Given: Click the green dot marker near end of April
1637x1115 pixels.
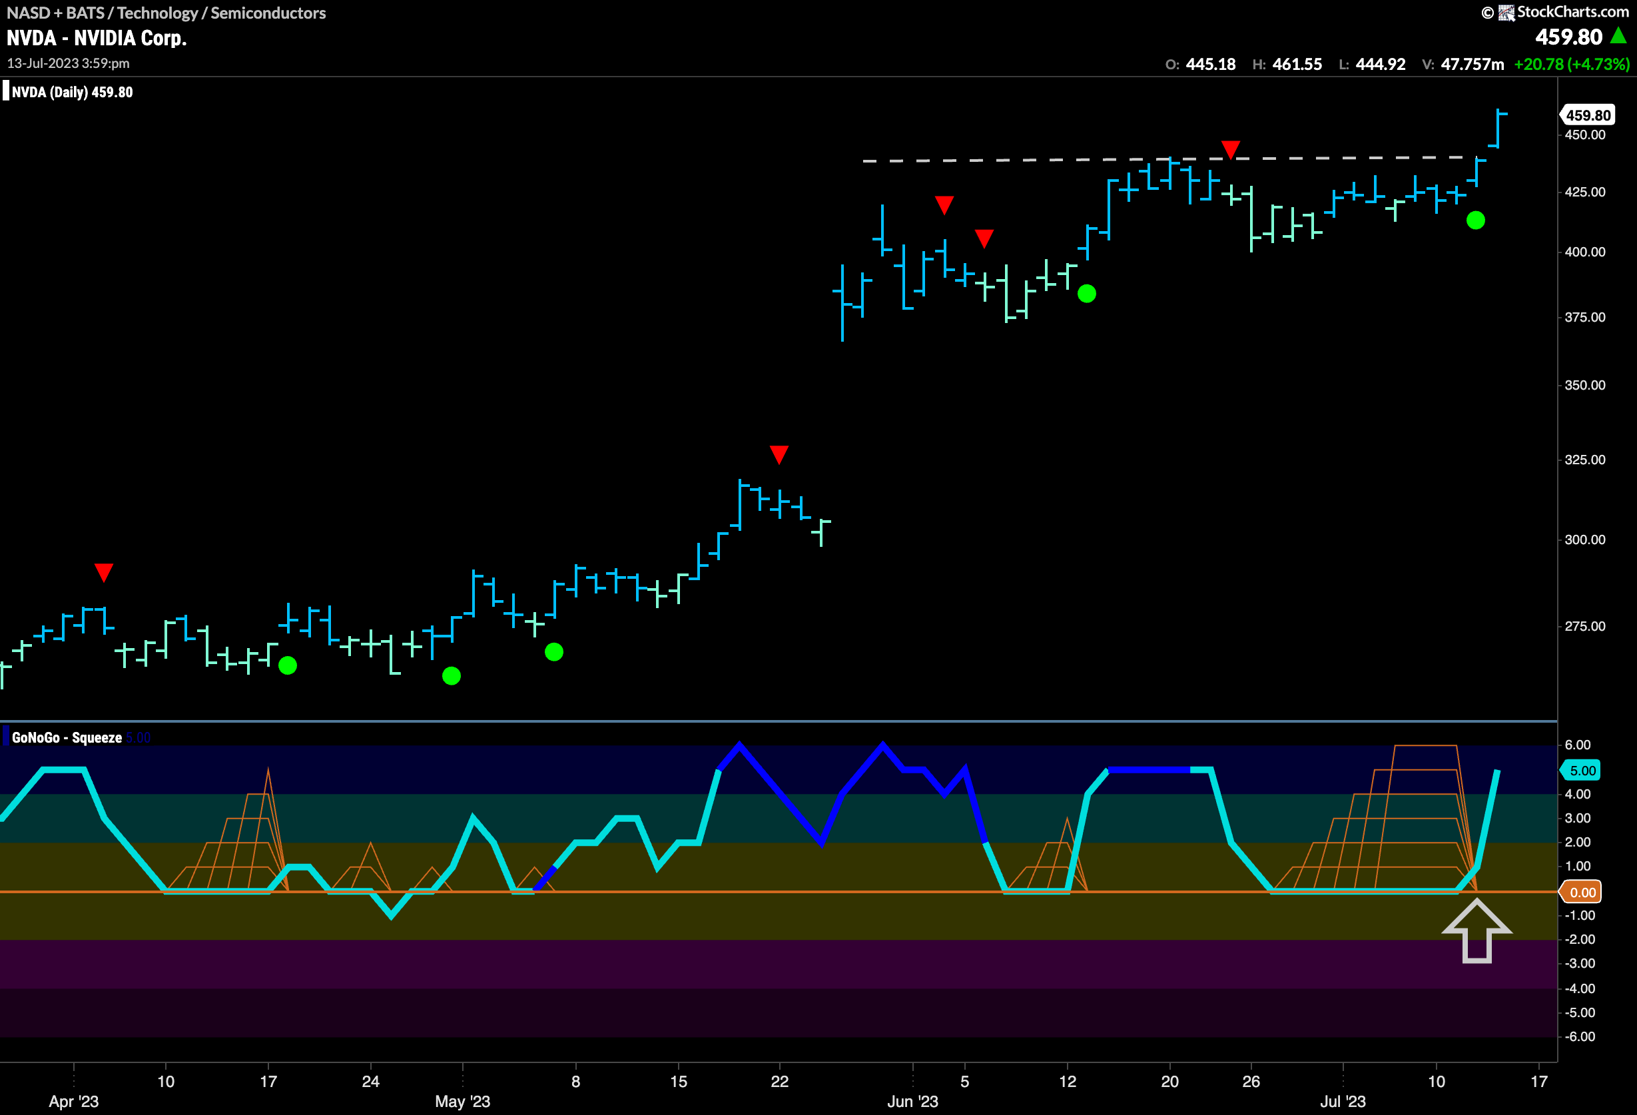Looking at the screenshot, I should tap(451, 675).
